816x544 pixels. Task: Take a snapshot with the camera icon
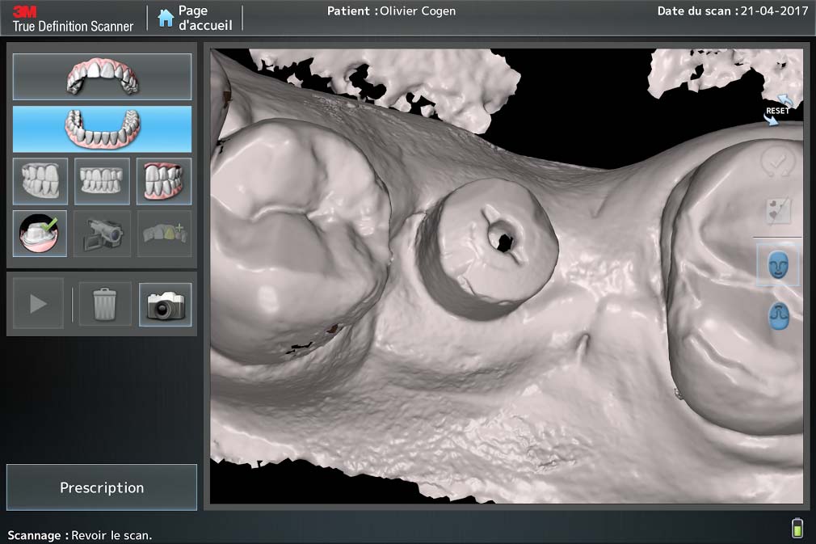coord(166,304)
